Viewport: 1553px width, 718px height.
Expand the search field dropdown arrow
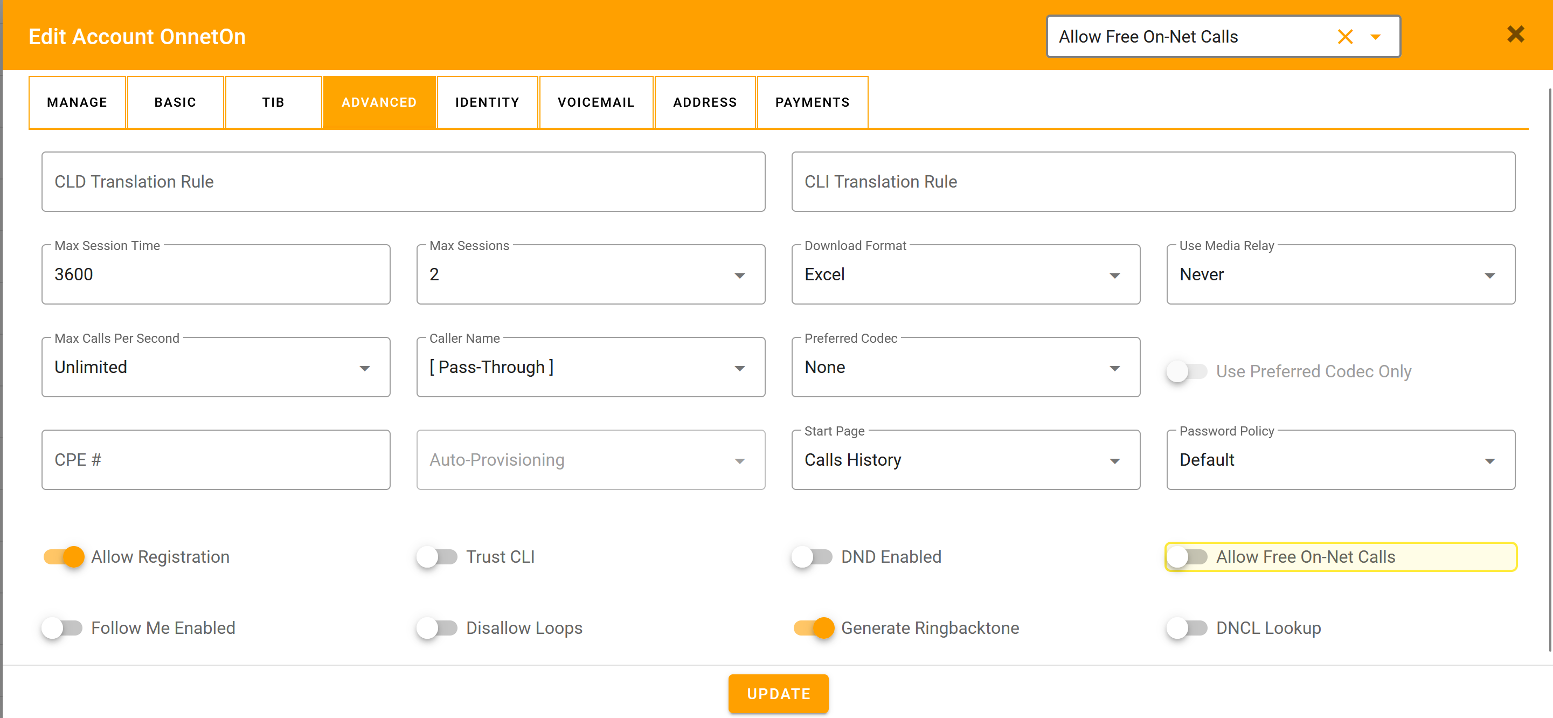pyautogui.click(x=1375, y=37)
